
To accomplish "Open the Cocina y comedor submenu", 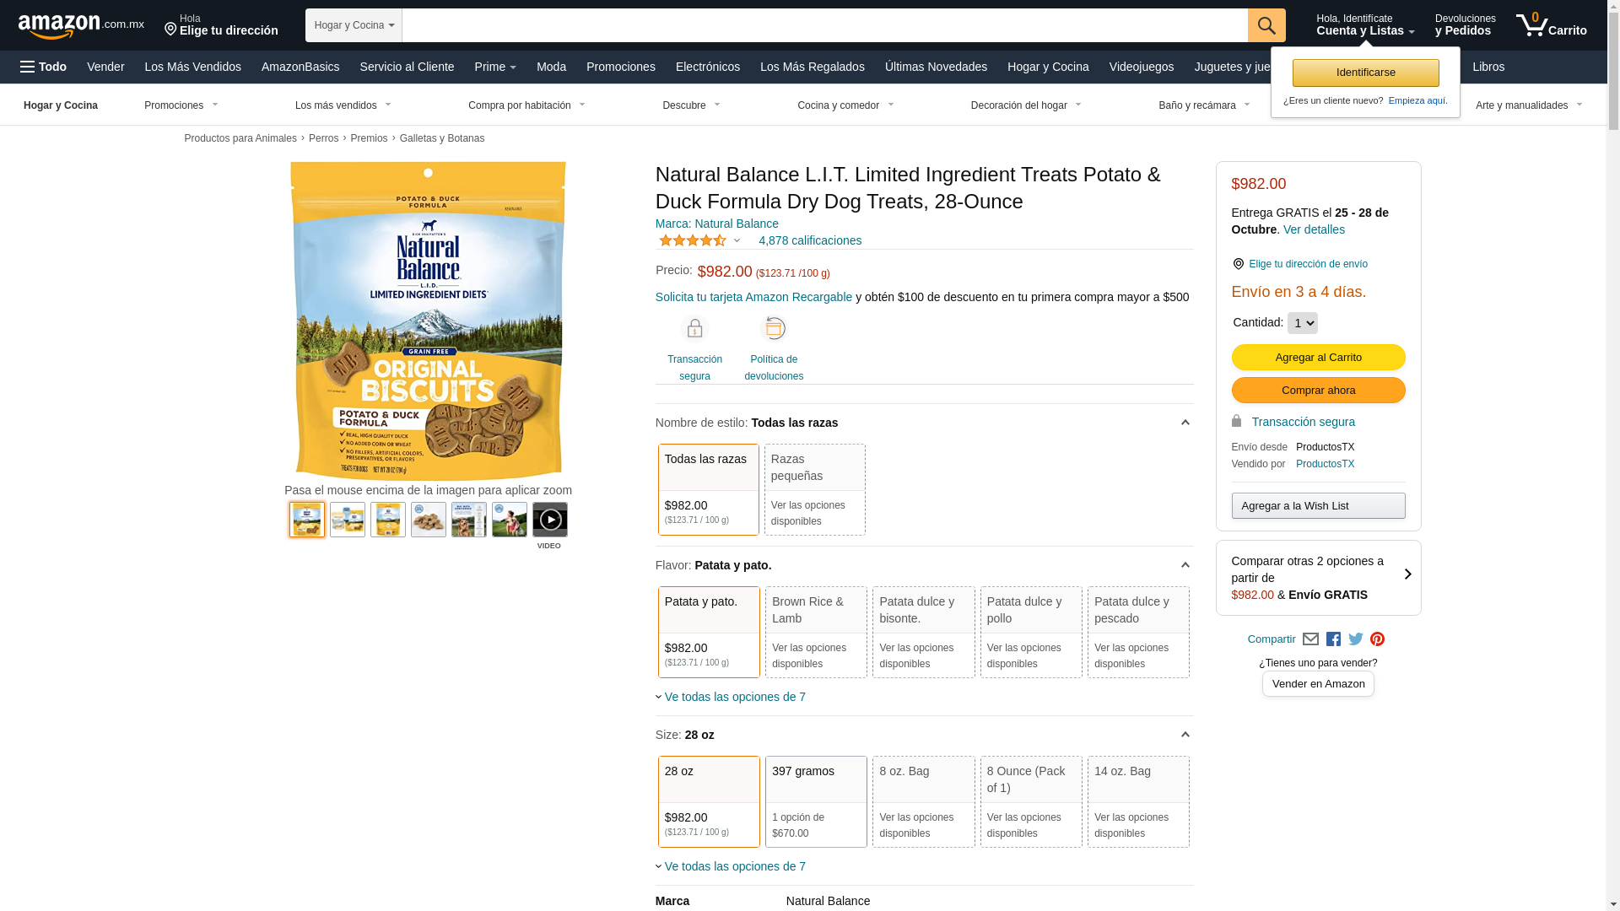I will 845,105.
